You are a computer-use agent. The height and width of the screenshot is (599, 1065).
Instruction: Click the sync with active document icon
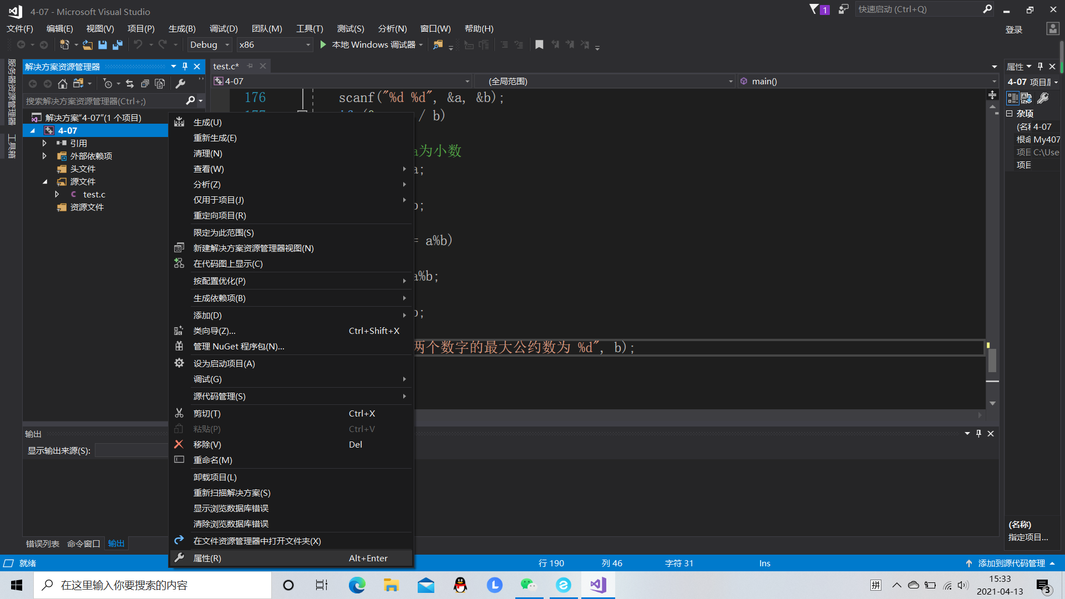click(x=129, y=84)
